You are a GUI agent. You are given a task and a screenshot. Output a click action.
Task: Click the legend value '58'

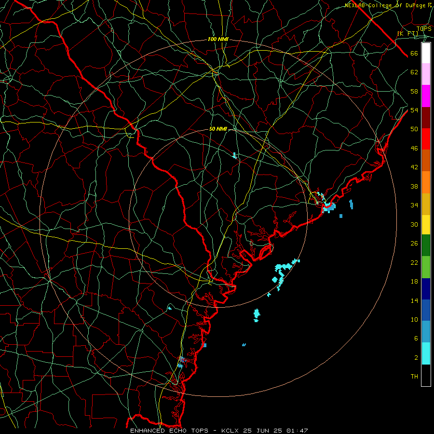414,91
